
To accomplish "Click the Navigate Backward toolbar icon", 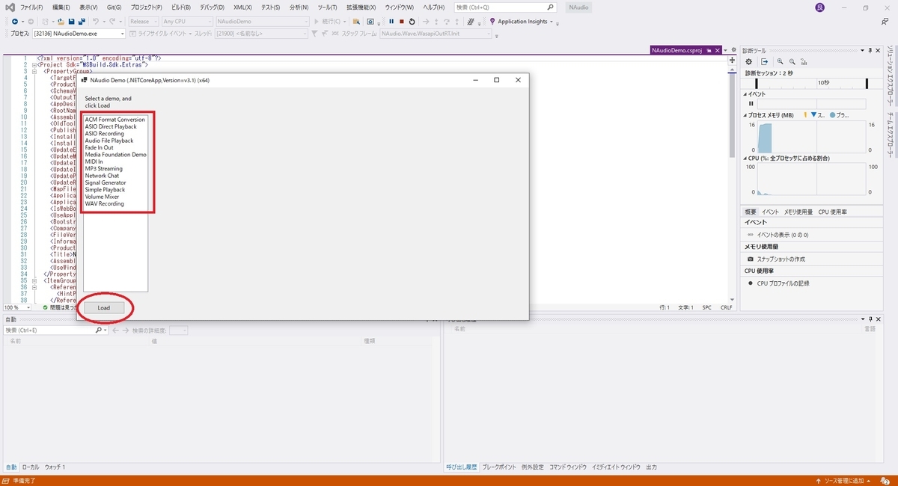I will pos(13,22).
